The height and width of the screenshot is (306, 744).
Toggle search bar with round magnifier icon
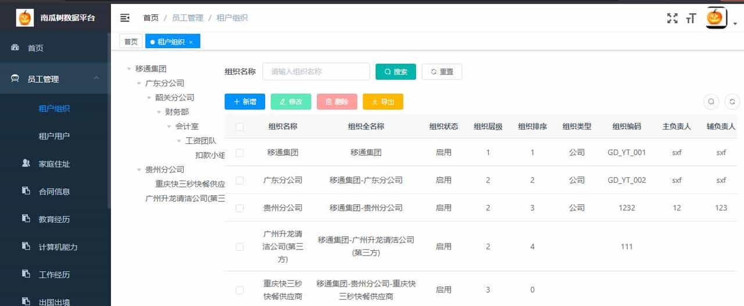[x=711, y=102]
